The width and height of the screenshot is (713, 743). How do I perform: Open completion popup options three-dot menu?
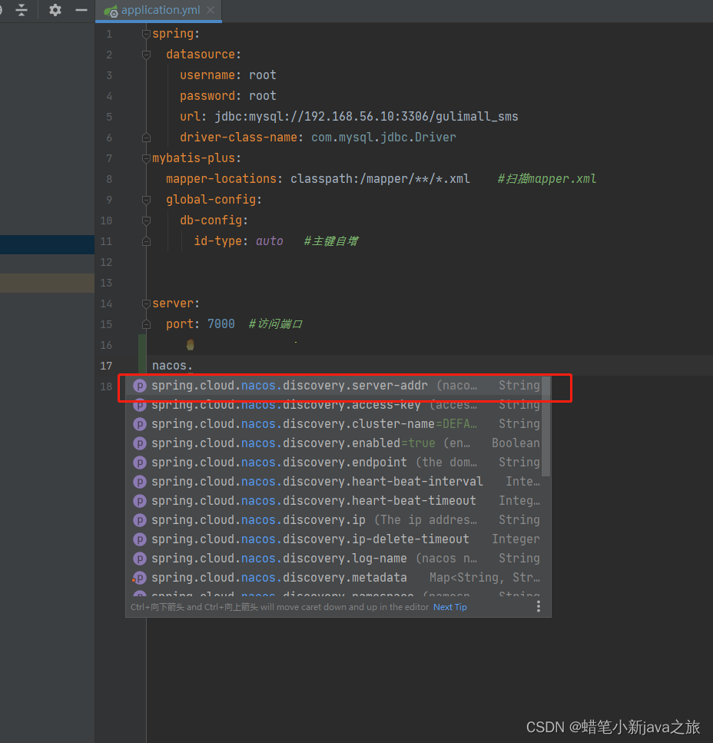pos(538,606)
